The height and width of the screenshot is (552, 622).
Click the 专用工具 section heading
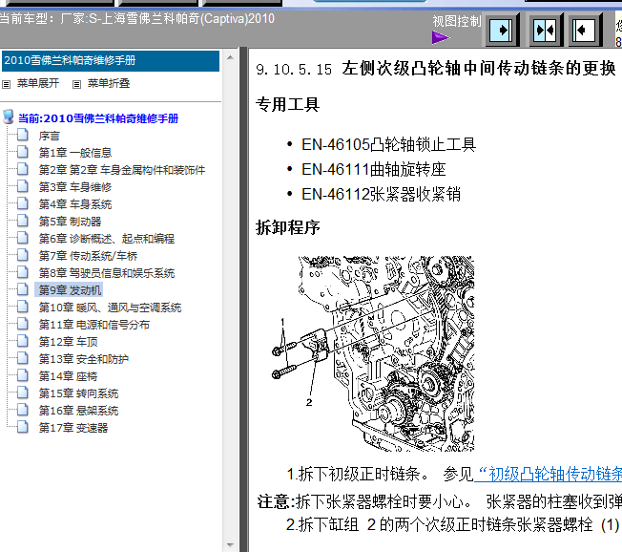pos(287,105)
